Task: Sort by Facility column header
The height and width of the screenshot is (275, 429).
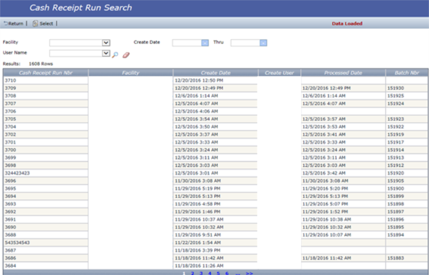Action: (x=130, y=73)
